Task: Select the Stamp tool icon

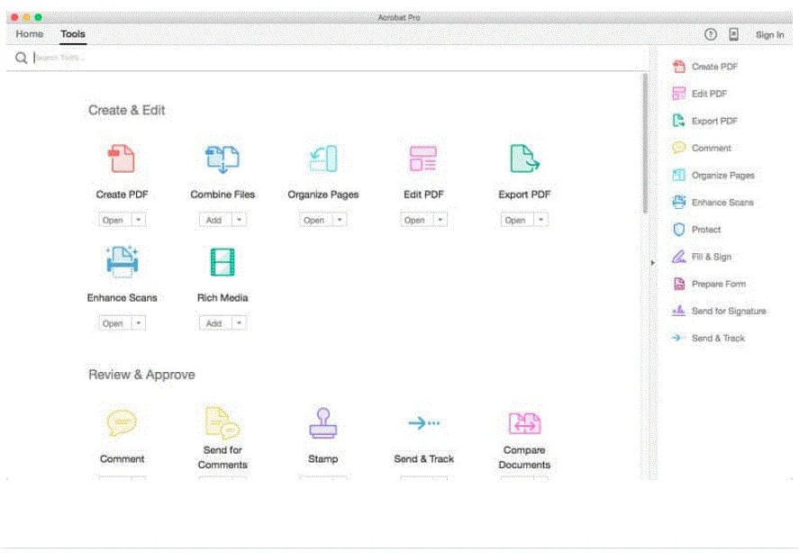Action: point(323,423)
